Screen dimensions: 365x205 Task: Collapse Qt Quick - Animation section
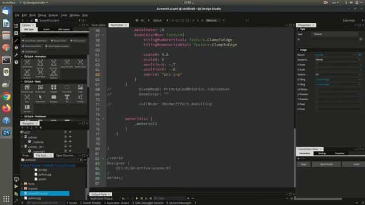point(22,56)
